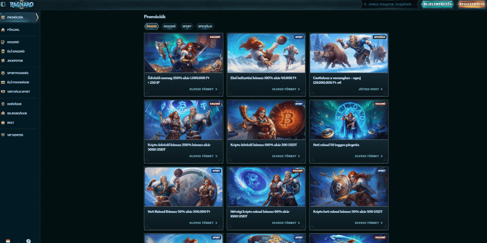Viewport: 487px width, 243px height.
Task: Open the boar race tournament promo image
Action: tap(349, 53)
